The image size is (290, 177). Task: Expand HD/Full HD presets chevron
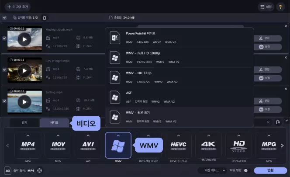[x=239, y=136]
